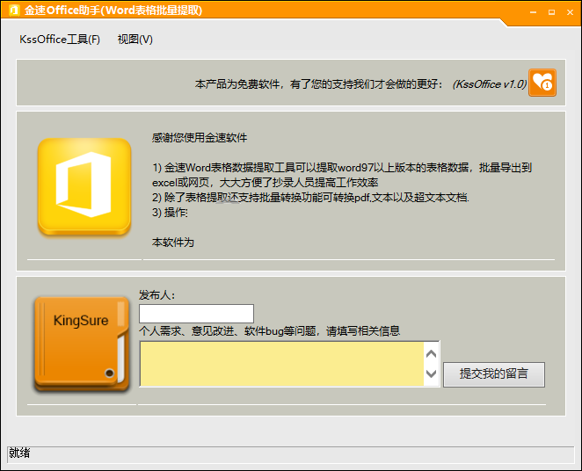Open the KssOffice工具(F) menu

(x=60, y=40)
